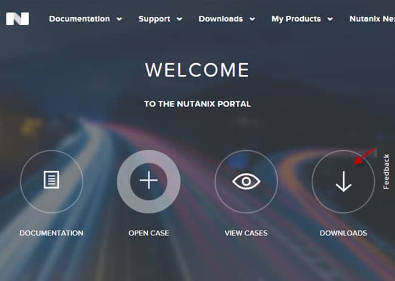The image size is (395, 281).
Task: Click the TO THE NUTANIX PORTAL text
Action: click(x=197, y=104)
